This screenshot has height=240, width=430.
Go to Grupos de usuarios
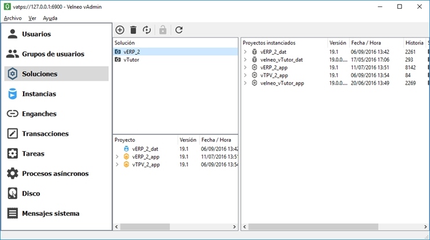coord(53,54)
